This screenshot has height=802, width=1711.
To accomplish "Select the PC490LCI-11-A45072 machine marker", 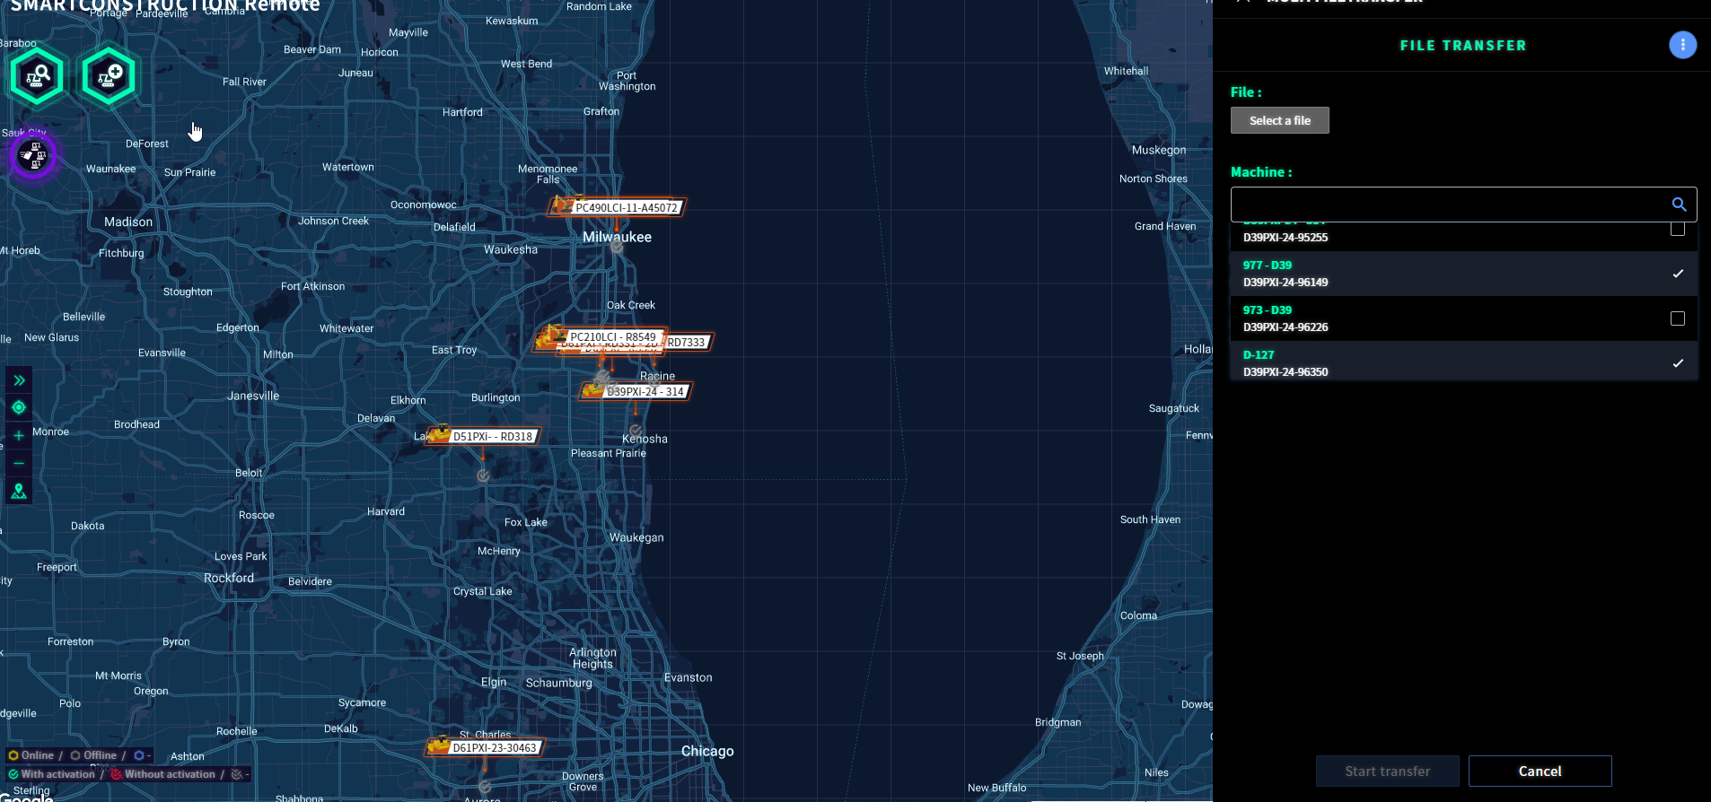I will click(x=626, y=208).
